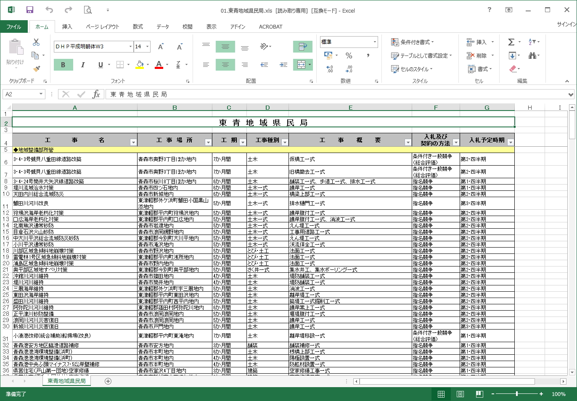Undo the last action
This screenshot has width=577, height=401.
tap(49, 10)
